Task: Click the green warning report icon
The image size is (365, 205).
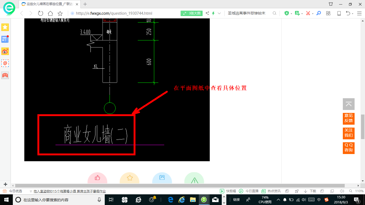Action: (194, 178)
